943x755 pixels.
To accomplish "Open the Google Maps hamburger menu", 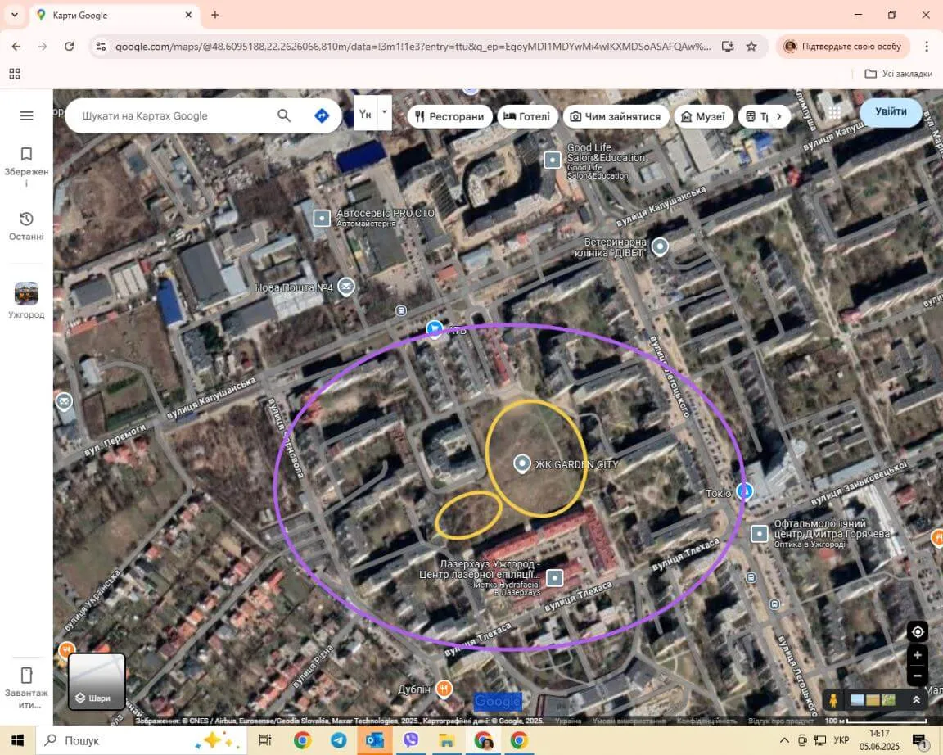I will (x=26, y=115).
